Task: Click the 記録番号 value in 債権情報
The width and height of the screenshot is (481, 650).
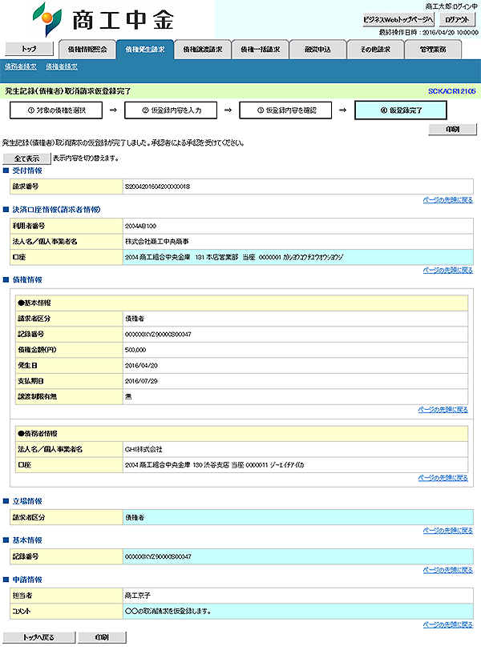Action: pyautogui.click(x=158, y=334)
